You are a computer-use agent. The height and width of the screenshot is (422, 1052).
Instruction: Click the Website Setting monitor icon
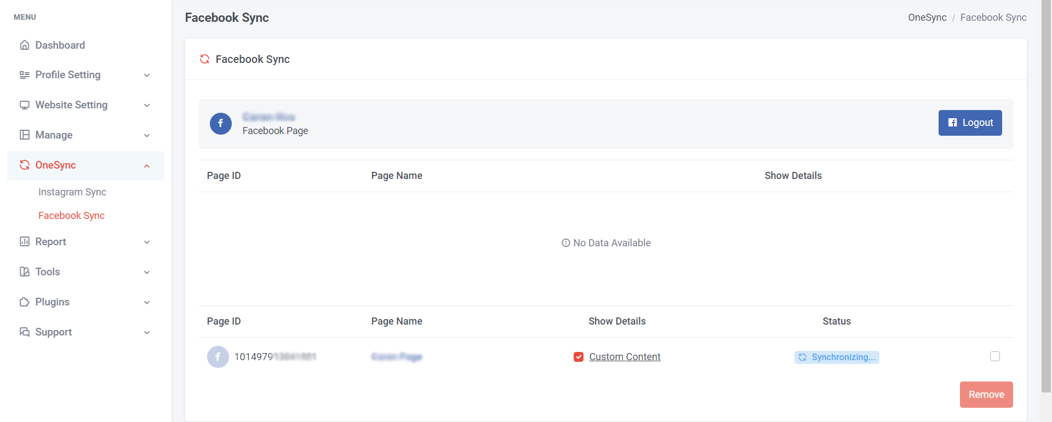click(x=24, y=105)
